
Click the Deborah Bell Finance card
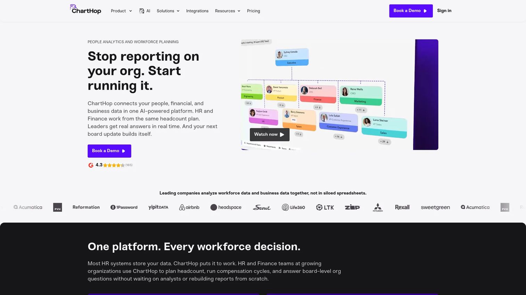click(318, 94)
